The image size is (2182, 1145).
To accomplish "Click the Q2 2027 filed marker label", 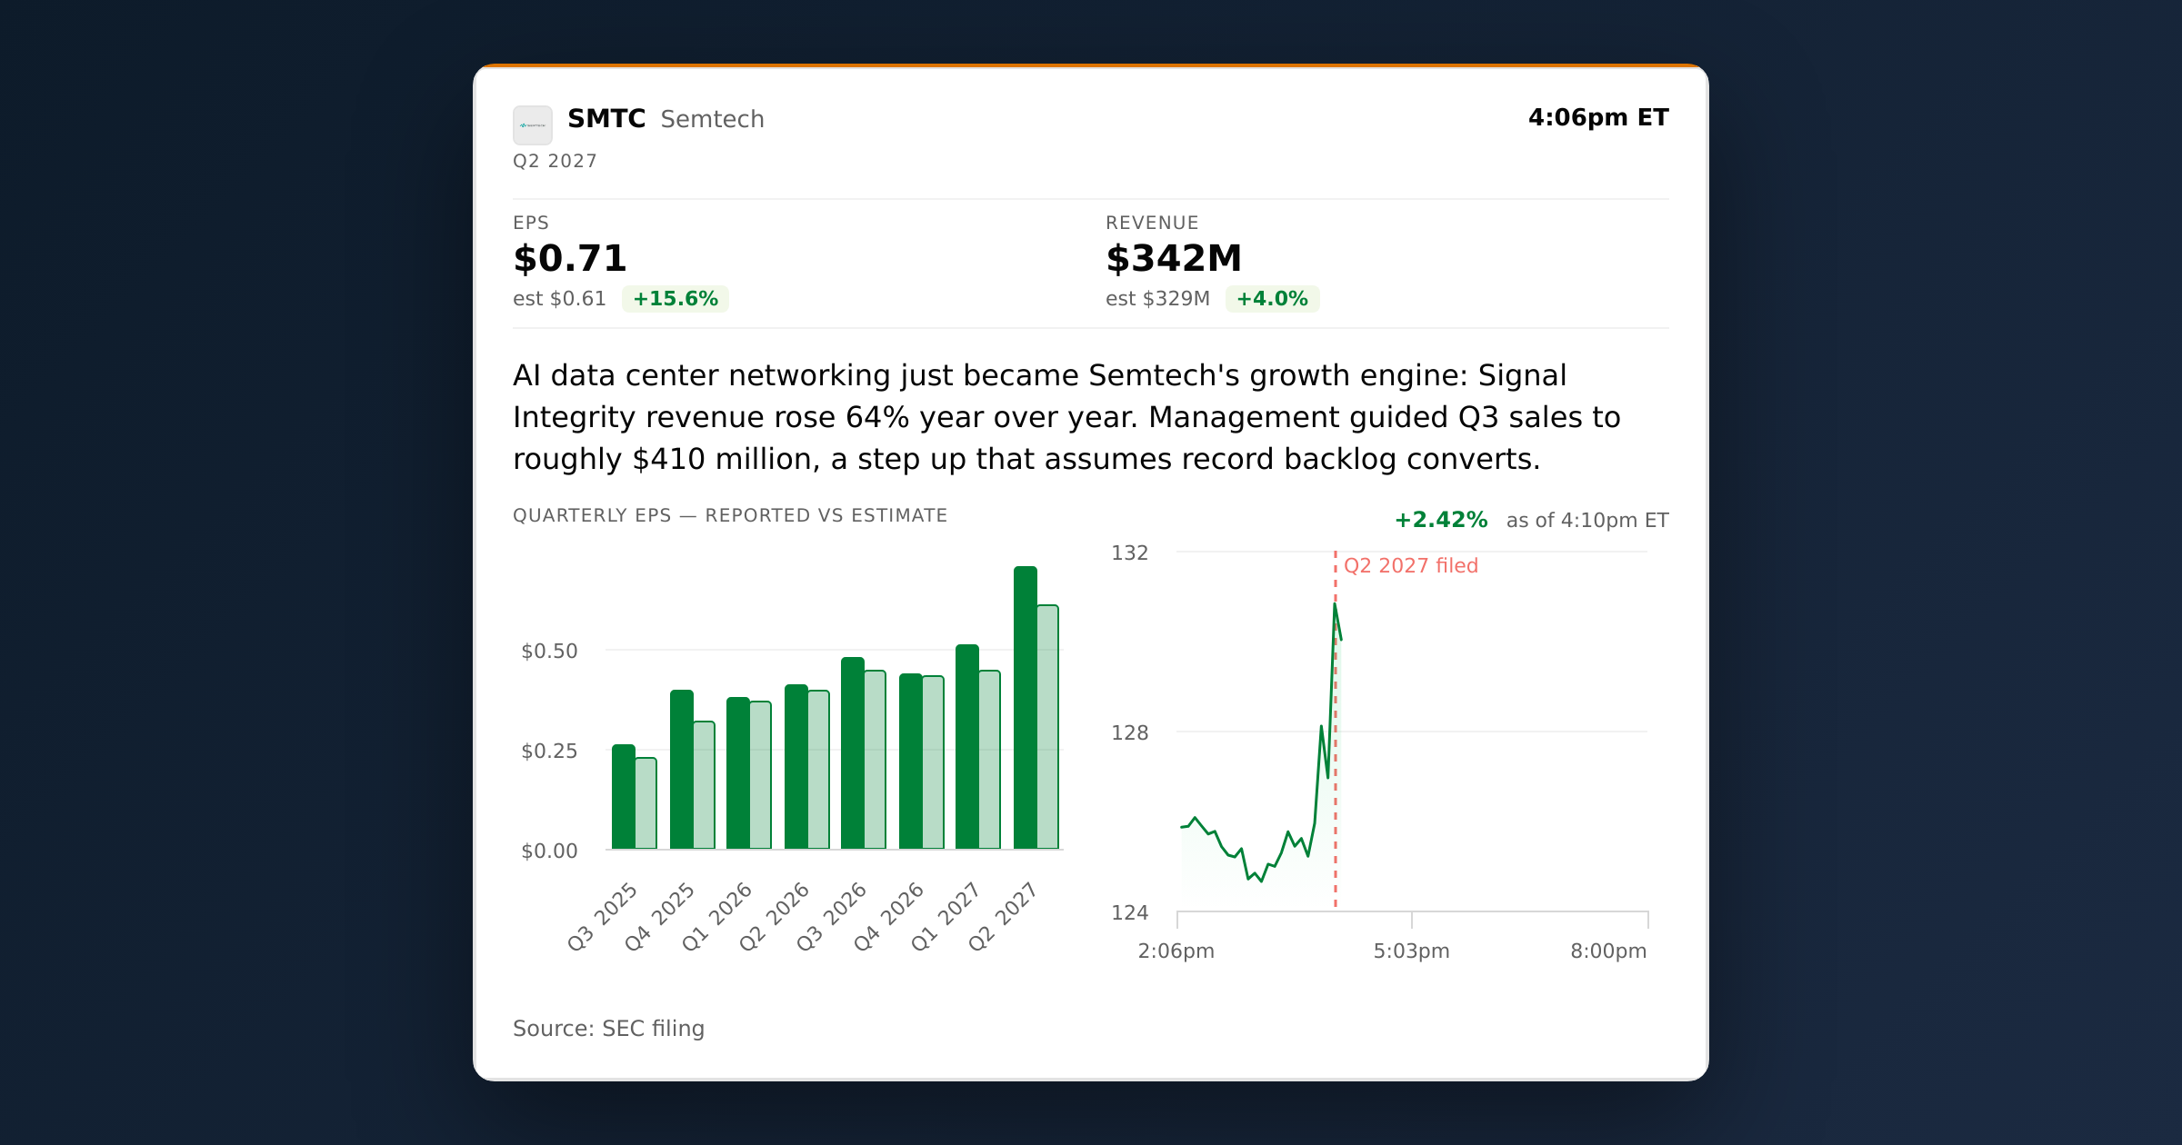I will point(1411,565).
